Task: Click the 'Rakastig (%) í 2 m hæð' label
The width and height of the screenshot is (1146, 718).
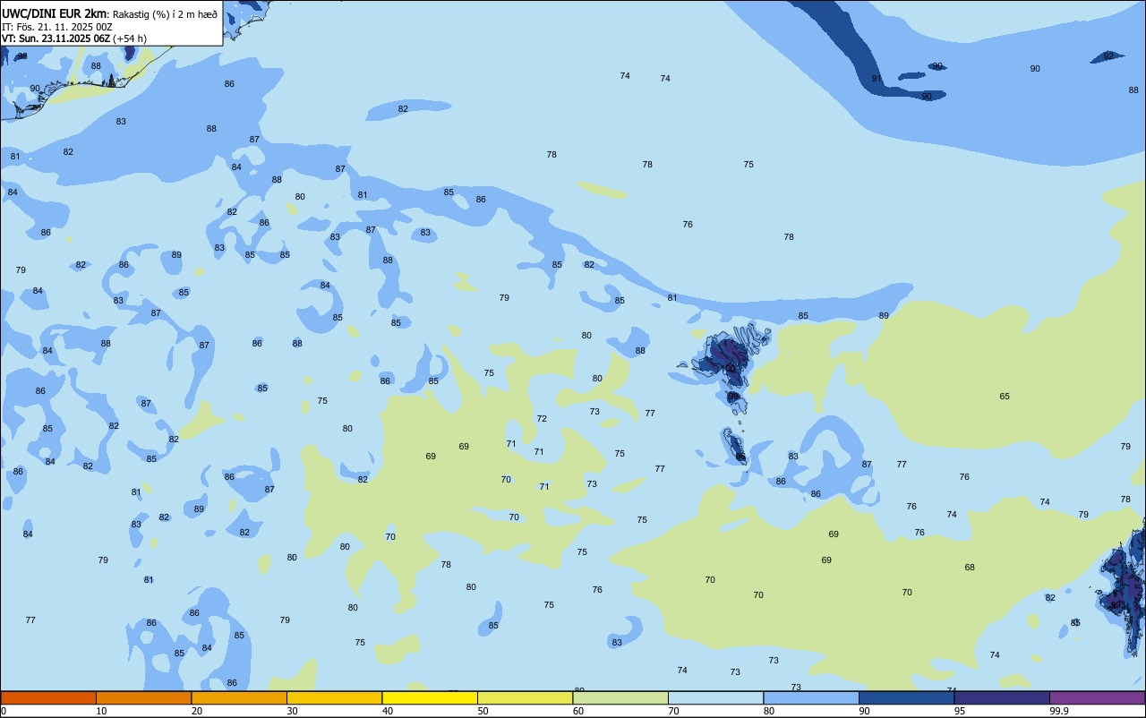Action: tap(165, 14)
